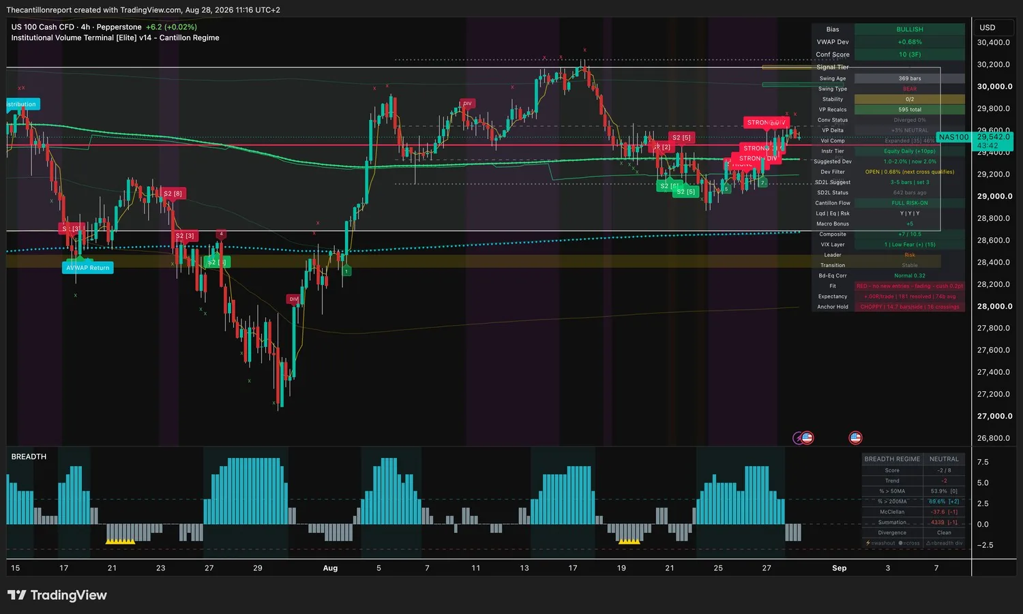Click the breadth Score value -2 / 8

pyautogui.click(x=944, y=470)
